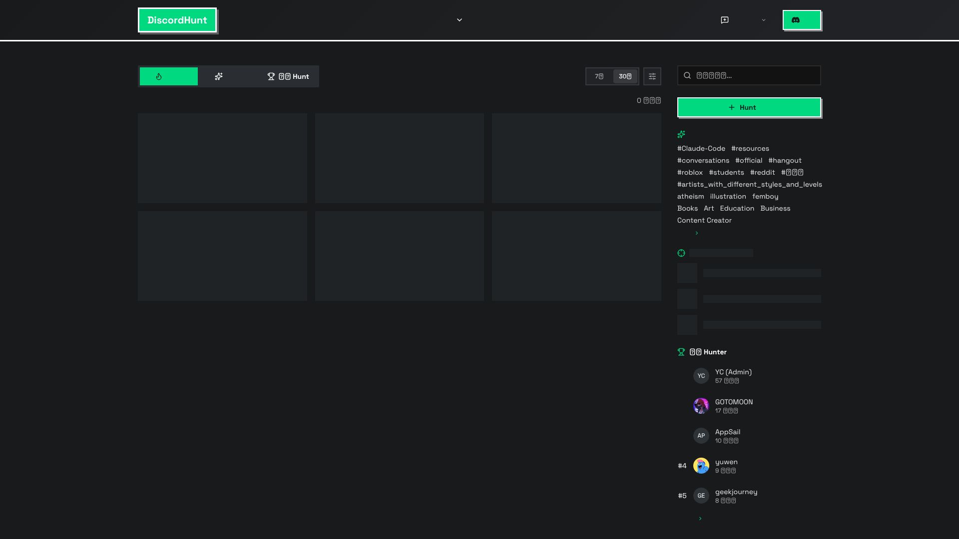Viewport: 959px width, 539px height.
Task: Click yuwen's avatar image
Action: point(701,466)
